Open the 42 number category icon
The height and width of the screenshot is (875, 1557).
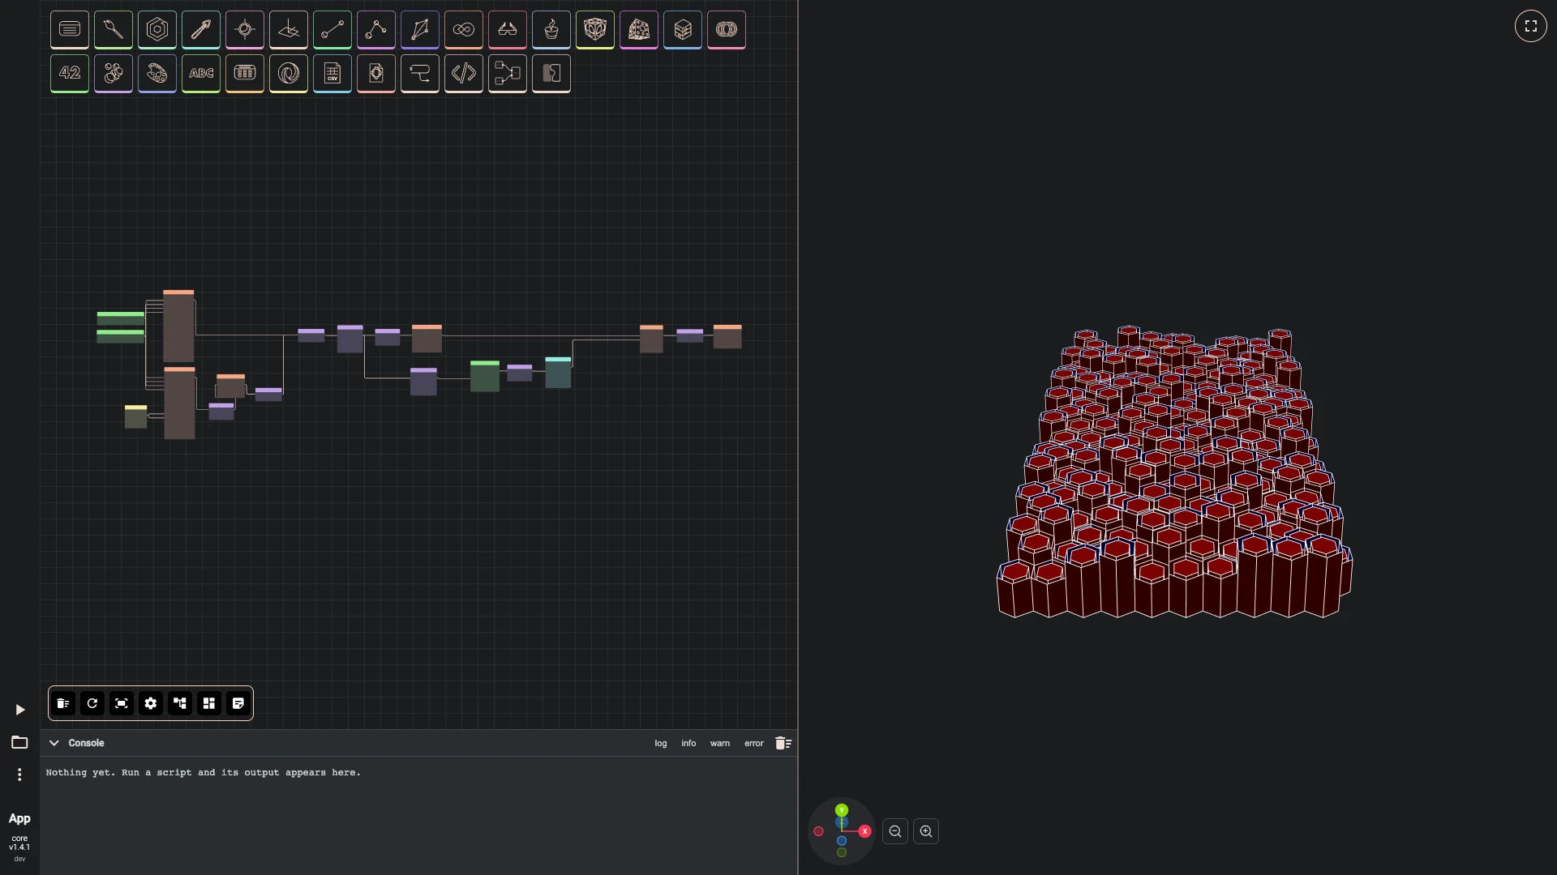tap(70, 74)
